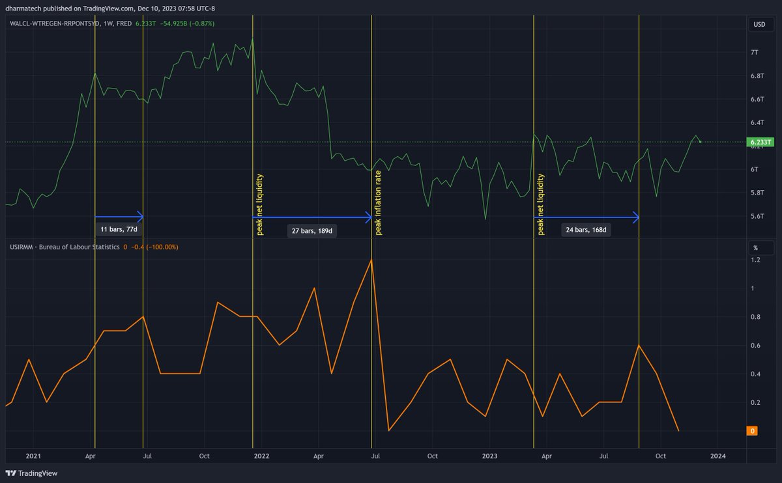The height and width of the screenshot is (483, 782).
Task: Click the 24 bars, 168d measurement label
Action: coord(585,229)
